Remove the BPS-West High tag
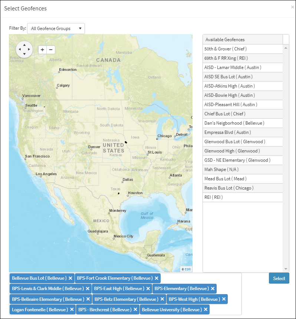 224,299
